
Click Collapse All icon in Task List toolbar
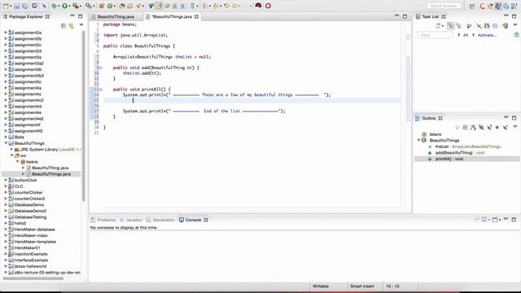pos(495,25)
